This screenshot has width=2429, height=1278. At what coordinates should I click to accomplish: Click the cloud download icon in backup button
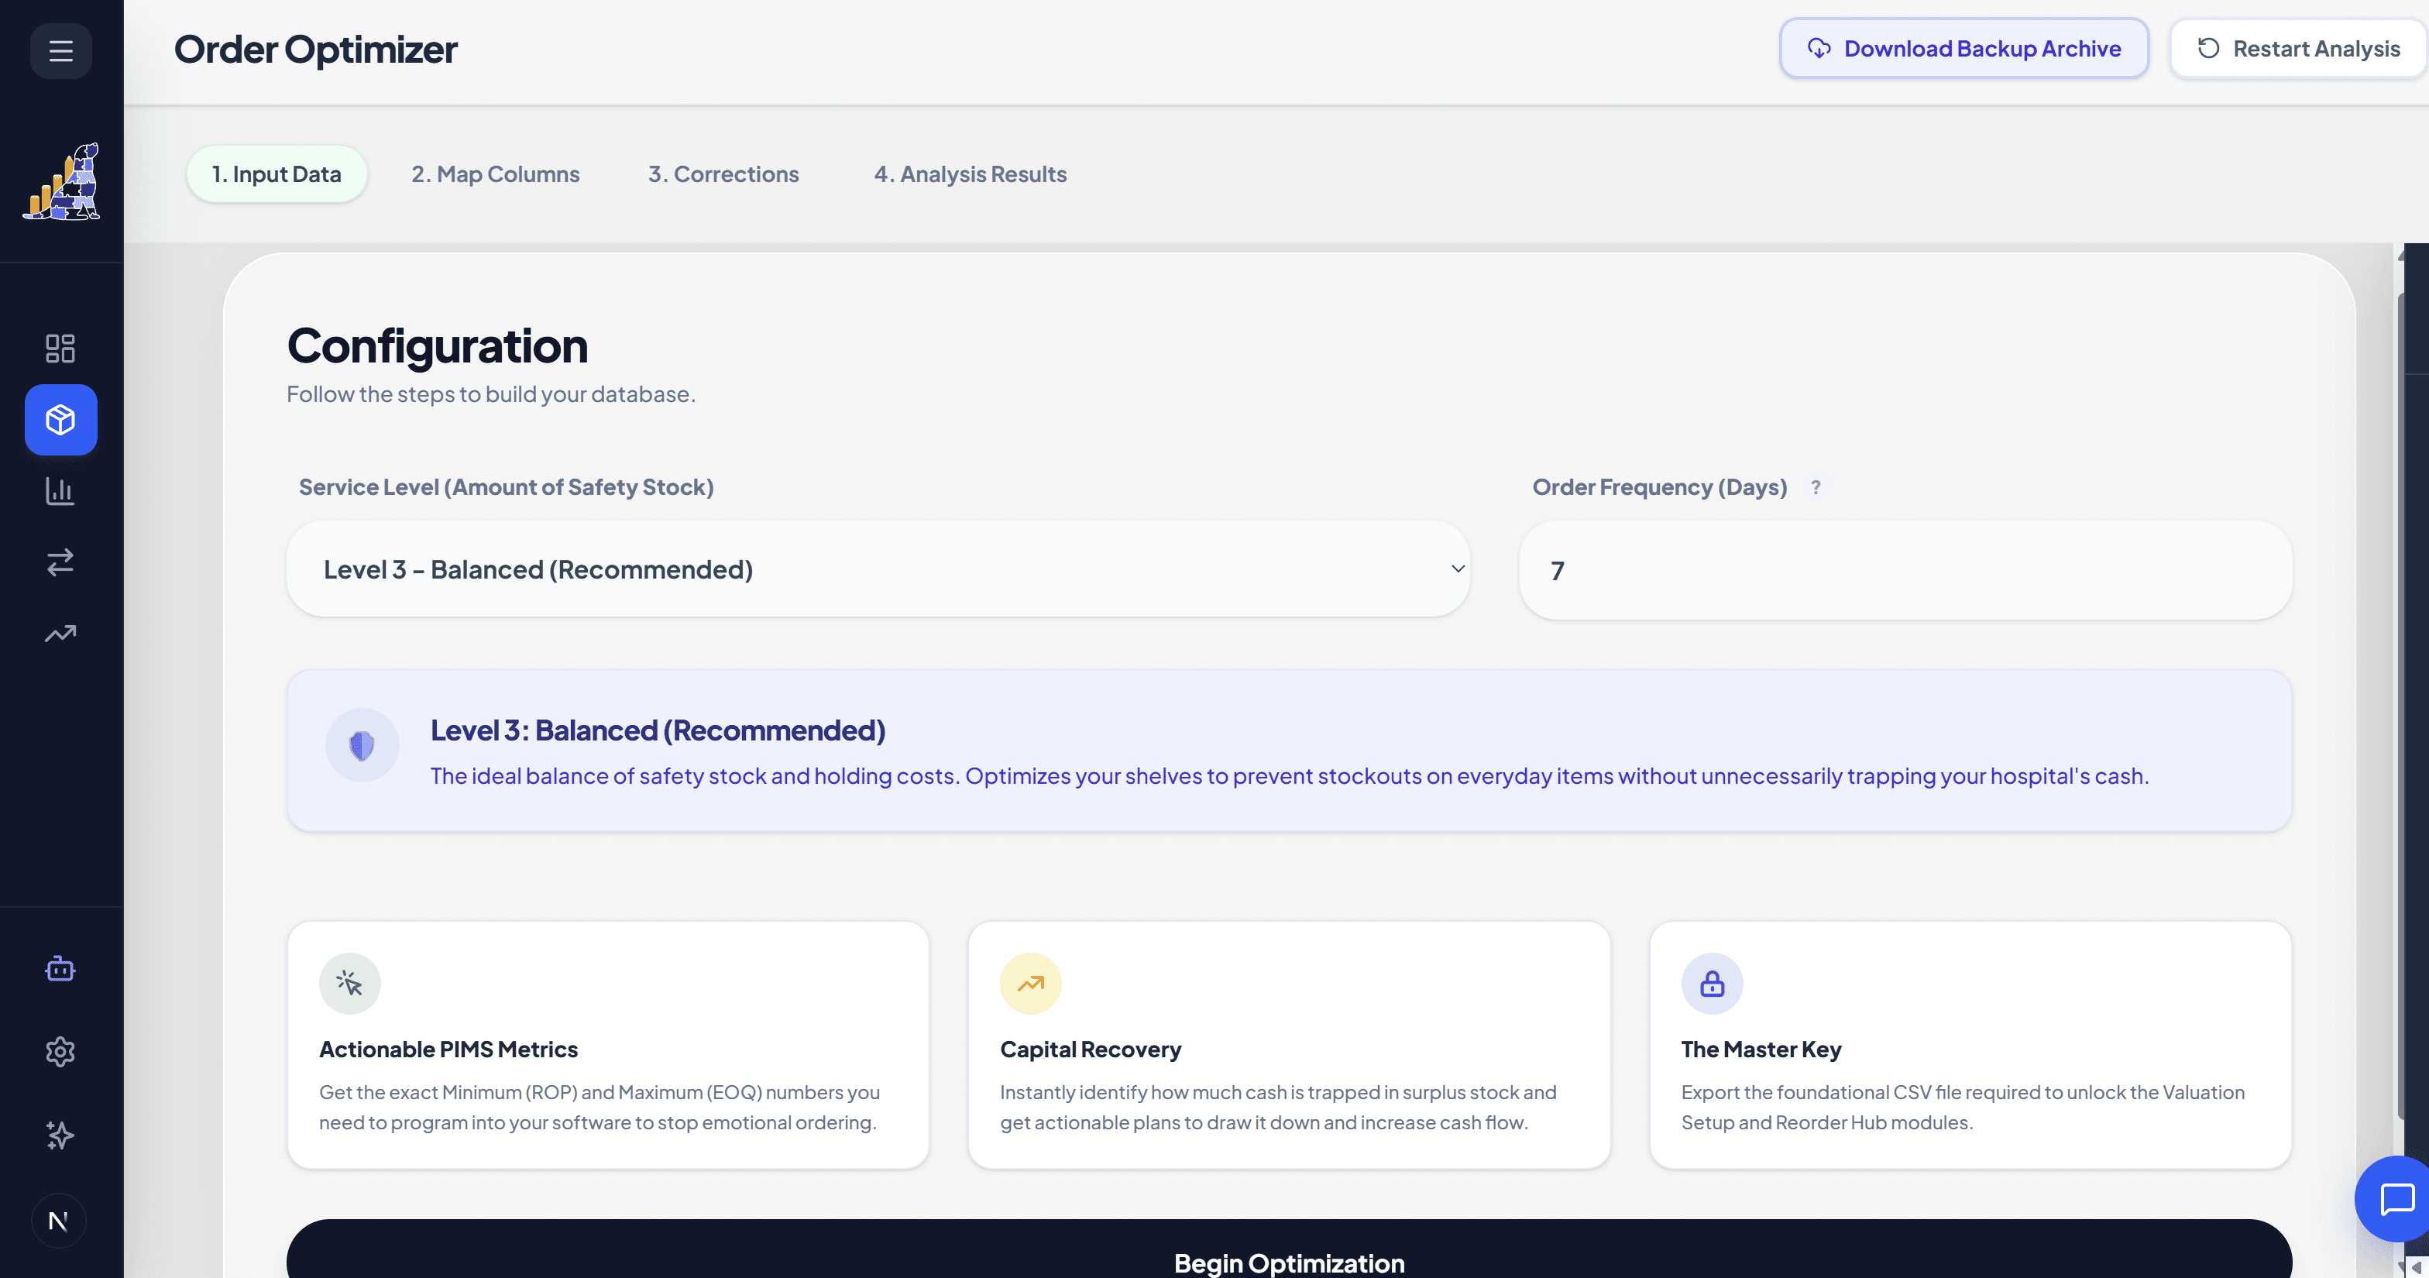tap(1819, 48)
